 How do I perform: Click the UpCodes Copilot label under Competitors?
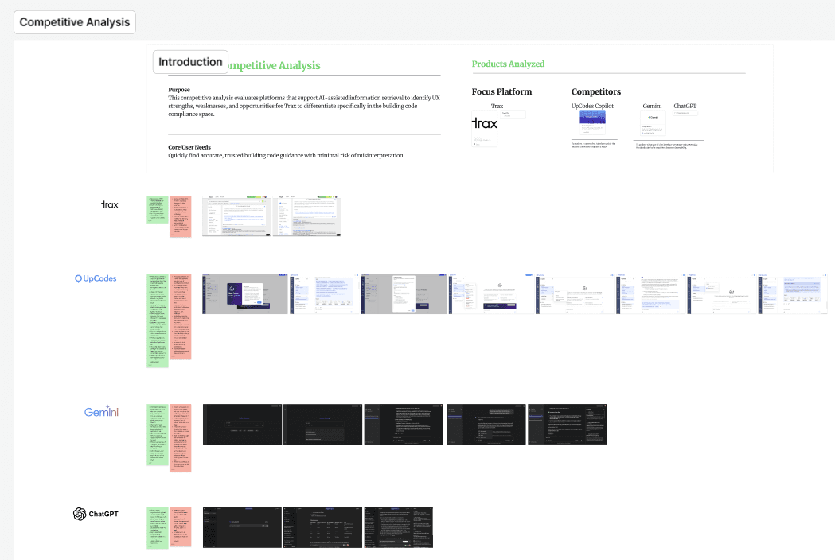tap(592, 106)
